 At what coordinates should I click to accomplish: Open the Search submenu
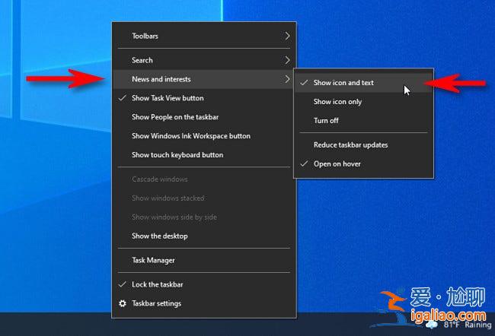coord(204,60)
